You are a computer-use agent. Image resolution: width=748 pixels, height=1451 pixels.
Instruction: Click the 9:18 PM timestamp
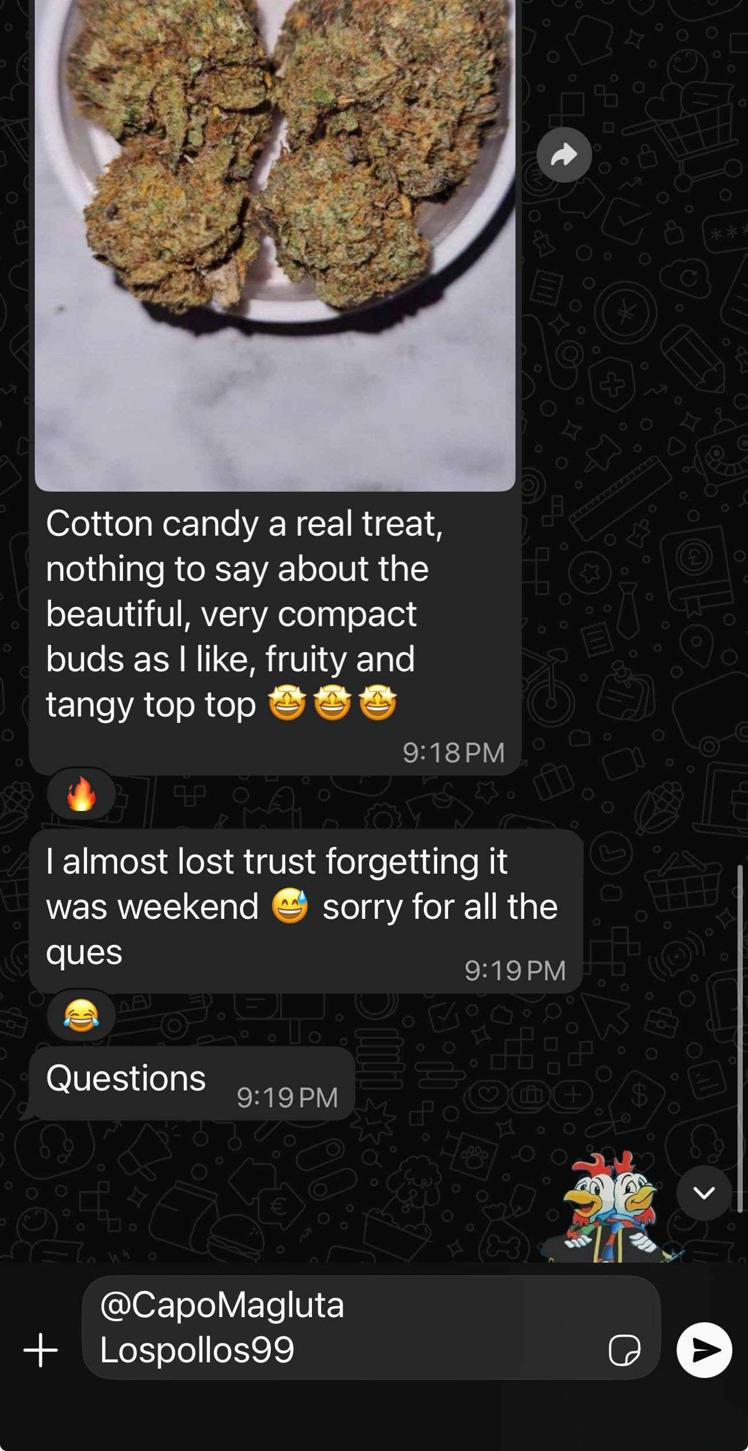coord(453,752)
